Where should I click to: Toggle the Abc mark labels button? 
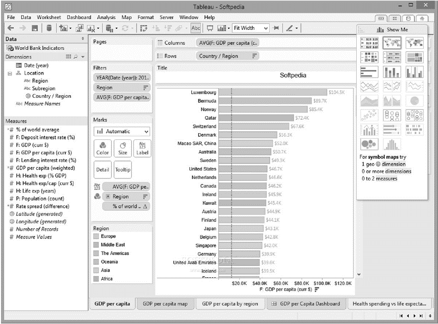pyautogui.click(x=196, y=28)
